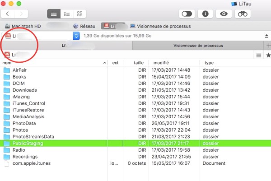Click the eject icon next to disk space
The image size is (271, 181).
tap(266, 36)
